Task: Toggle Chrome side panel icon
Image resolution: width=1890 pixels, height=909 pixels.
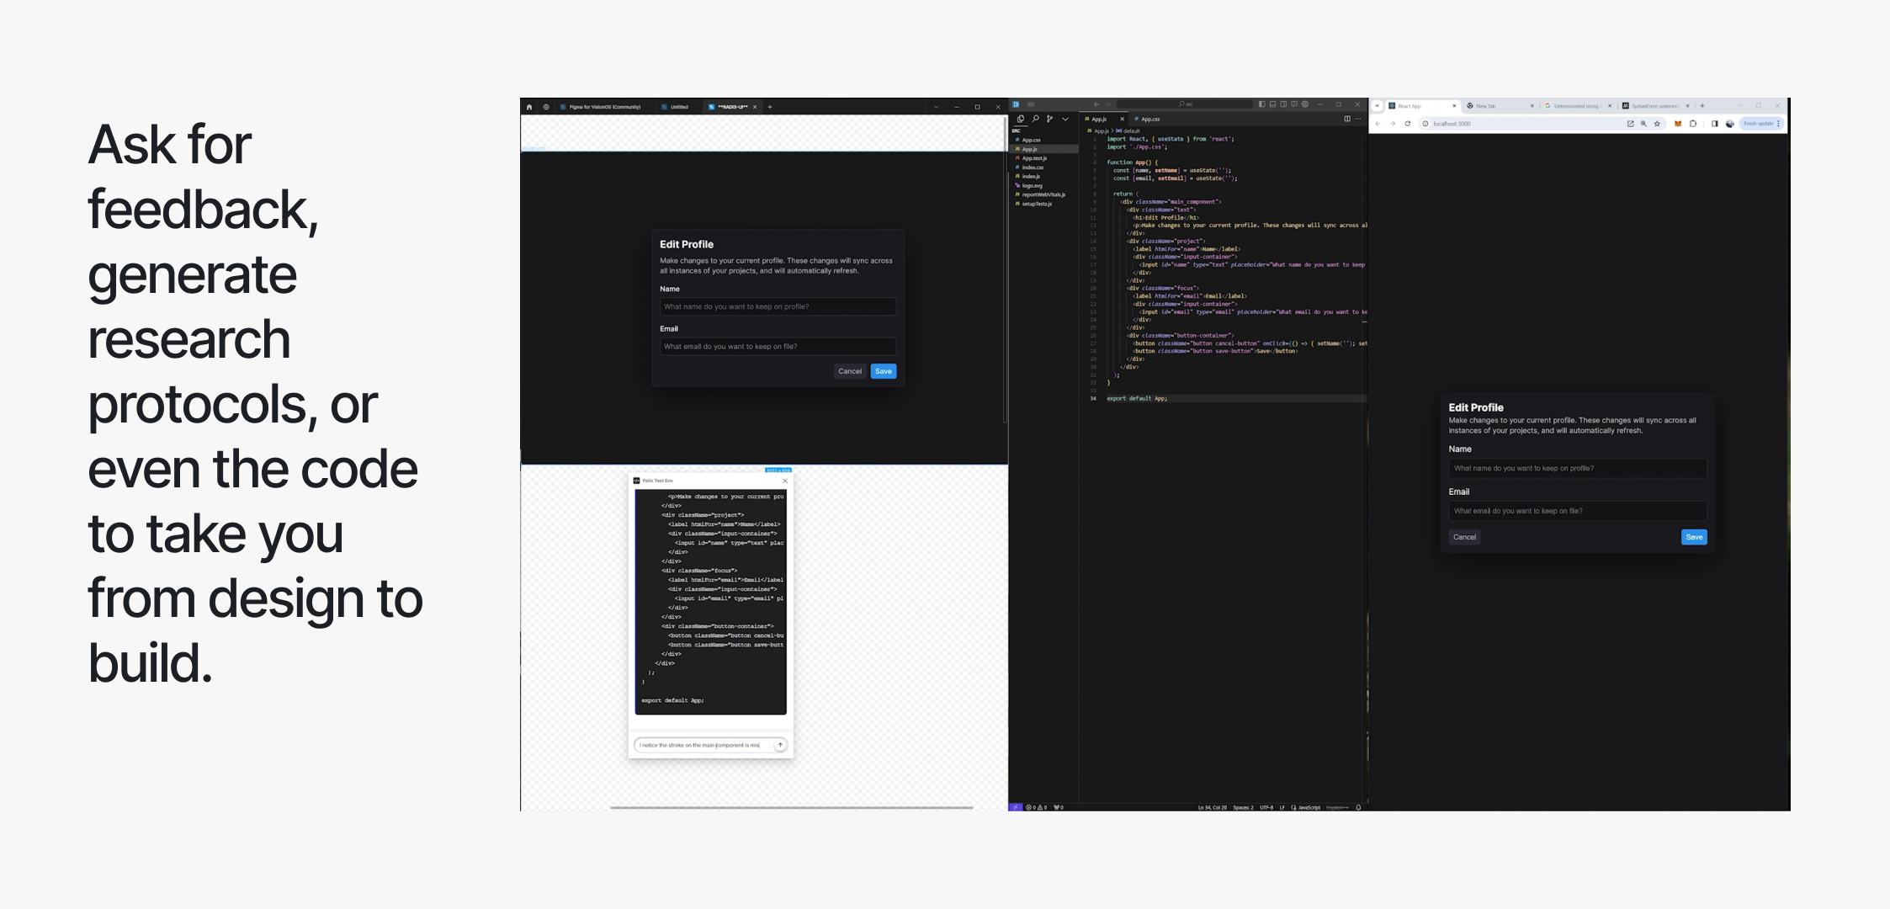Action: tap(1714, 124)
